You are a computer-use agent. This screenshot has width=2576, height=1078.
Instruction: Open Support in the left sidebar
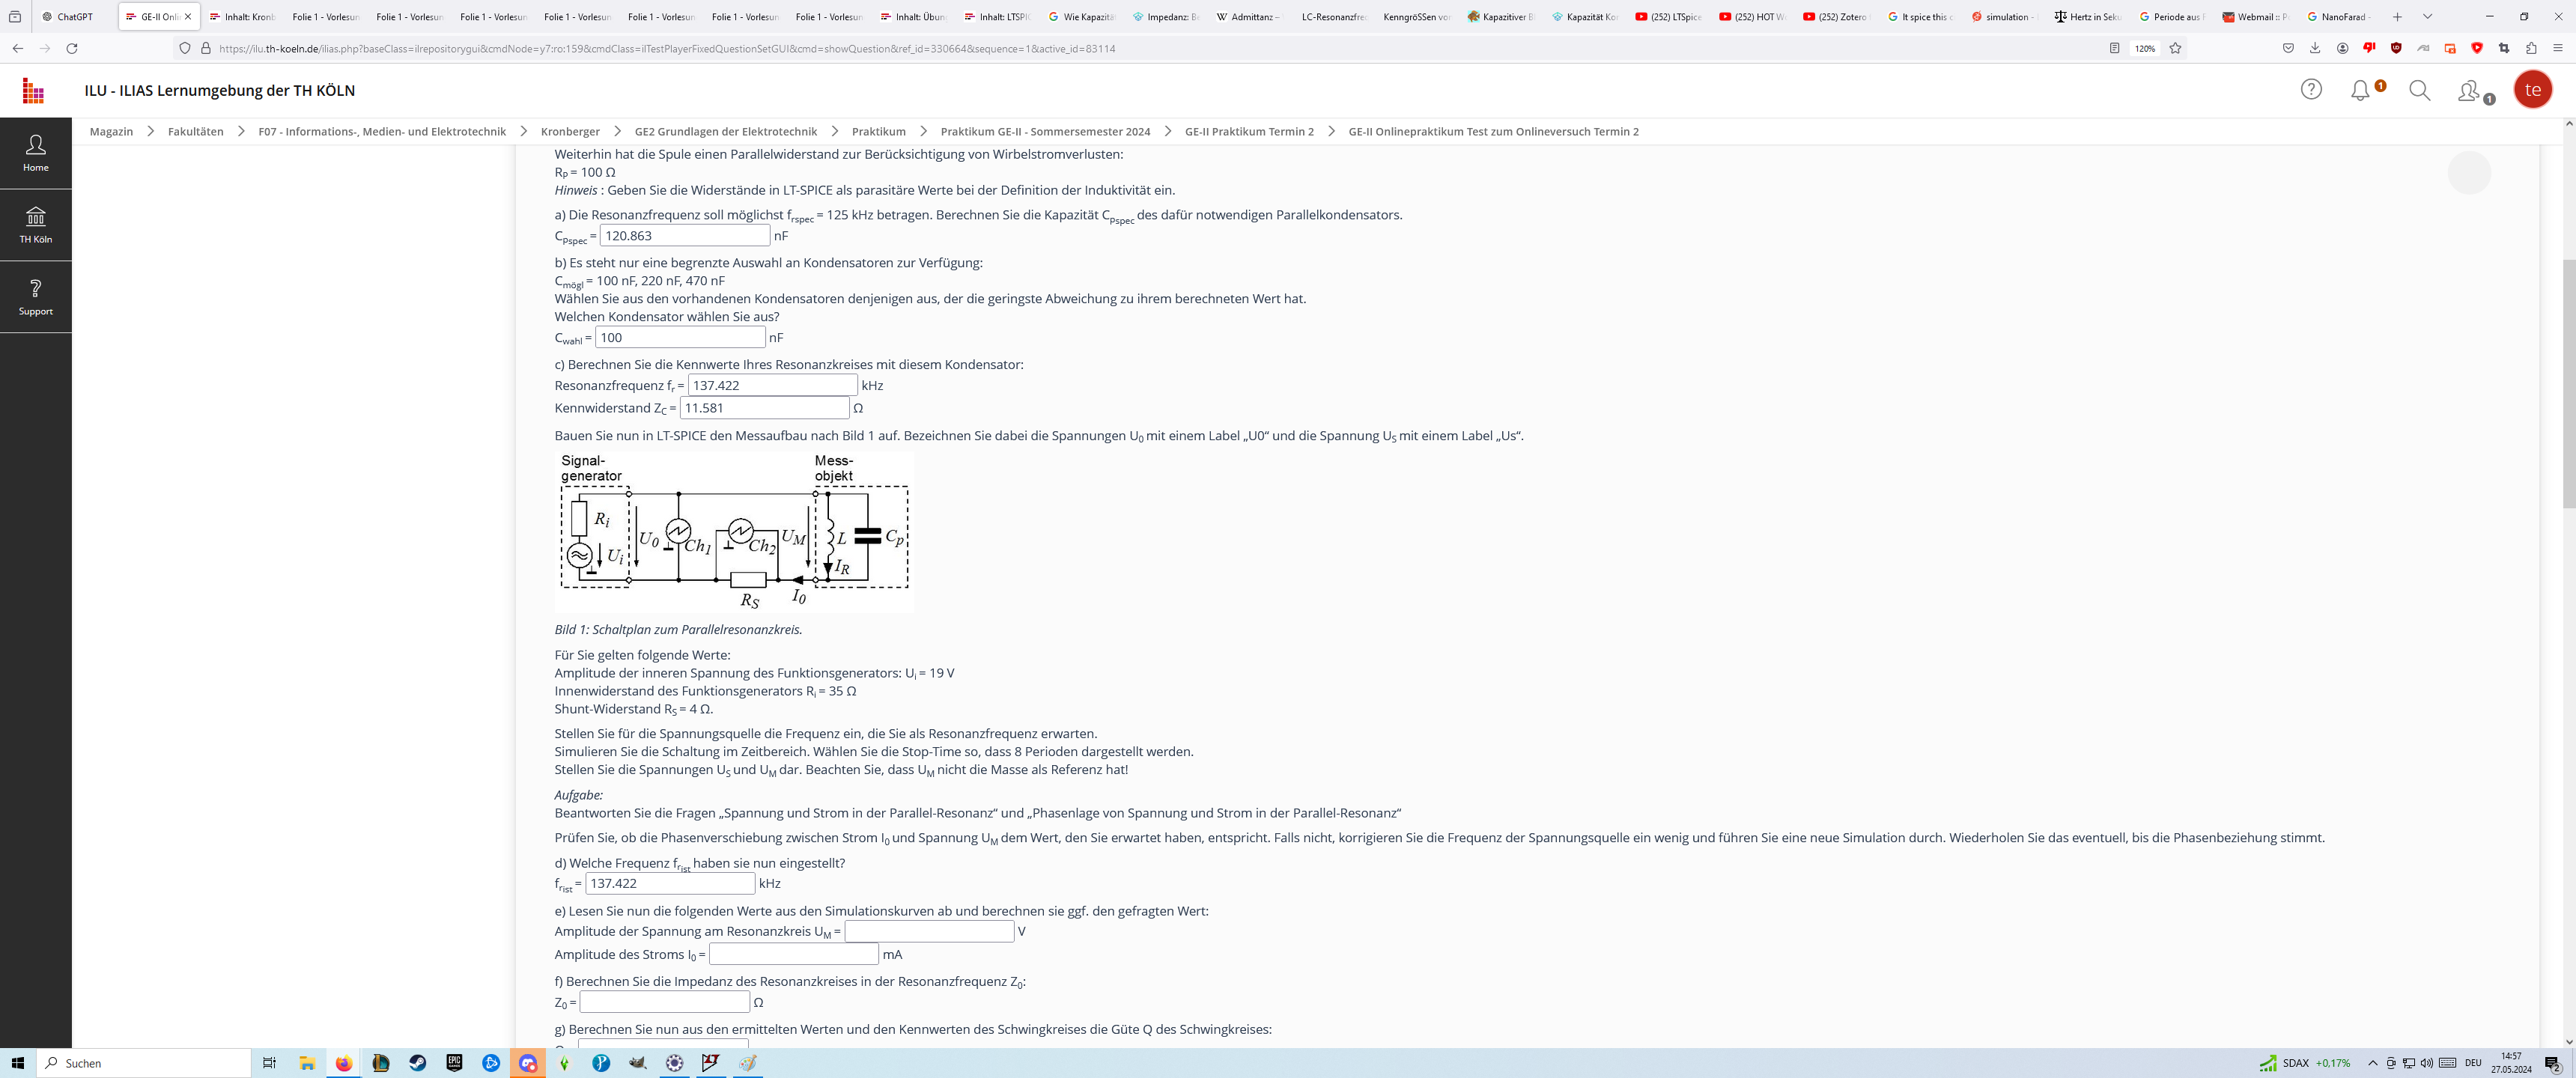coord(36,297)
